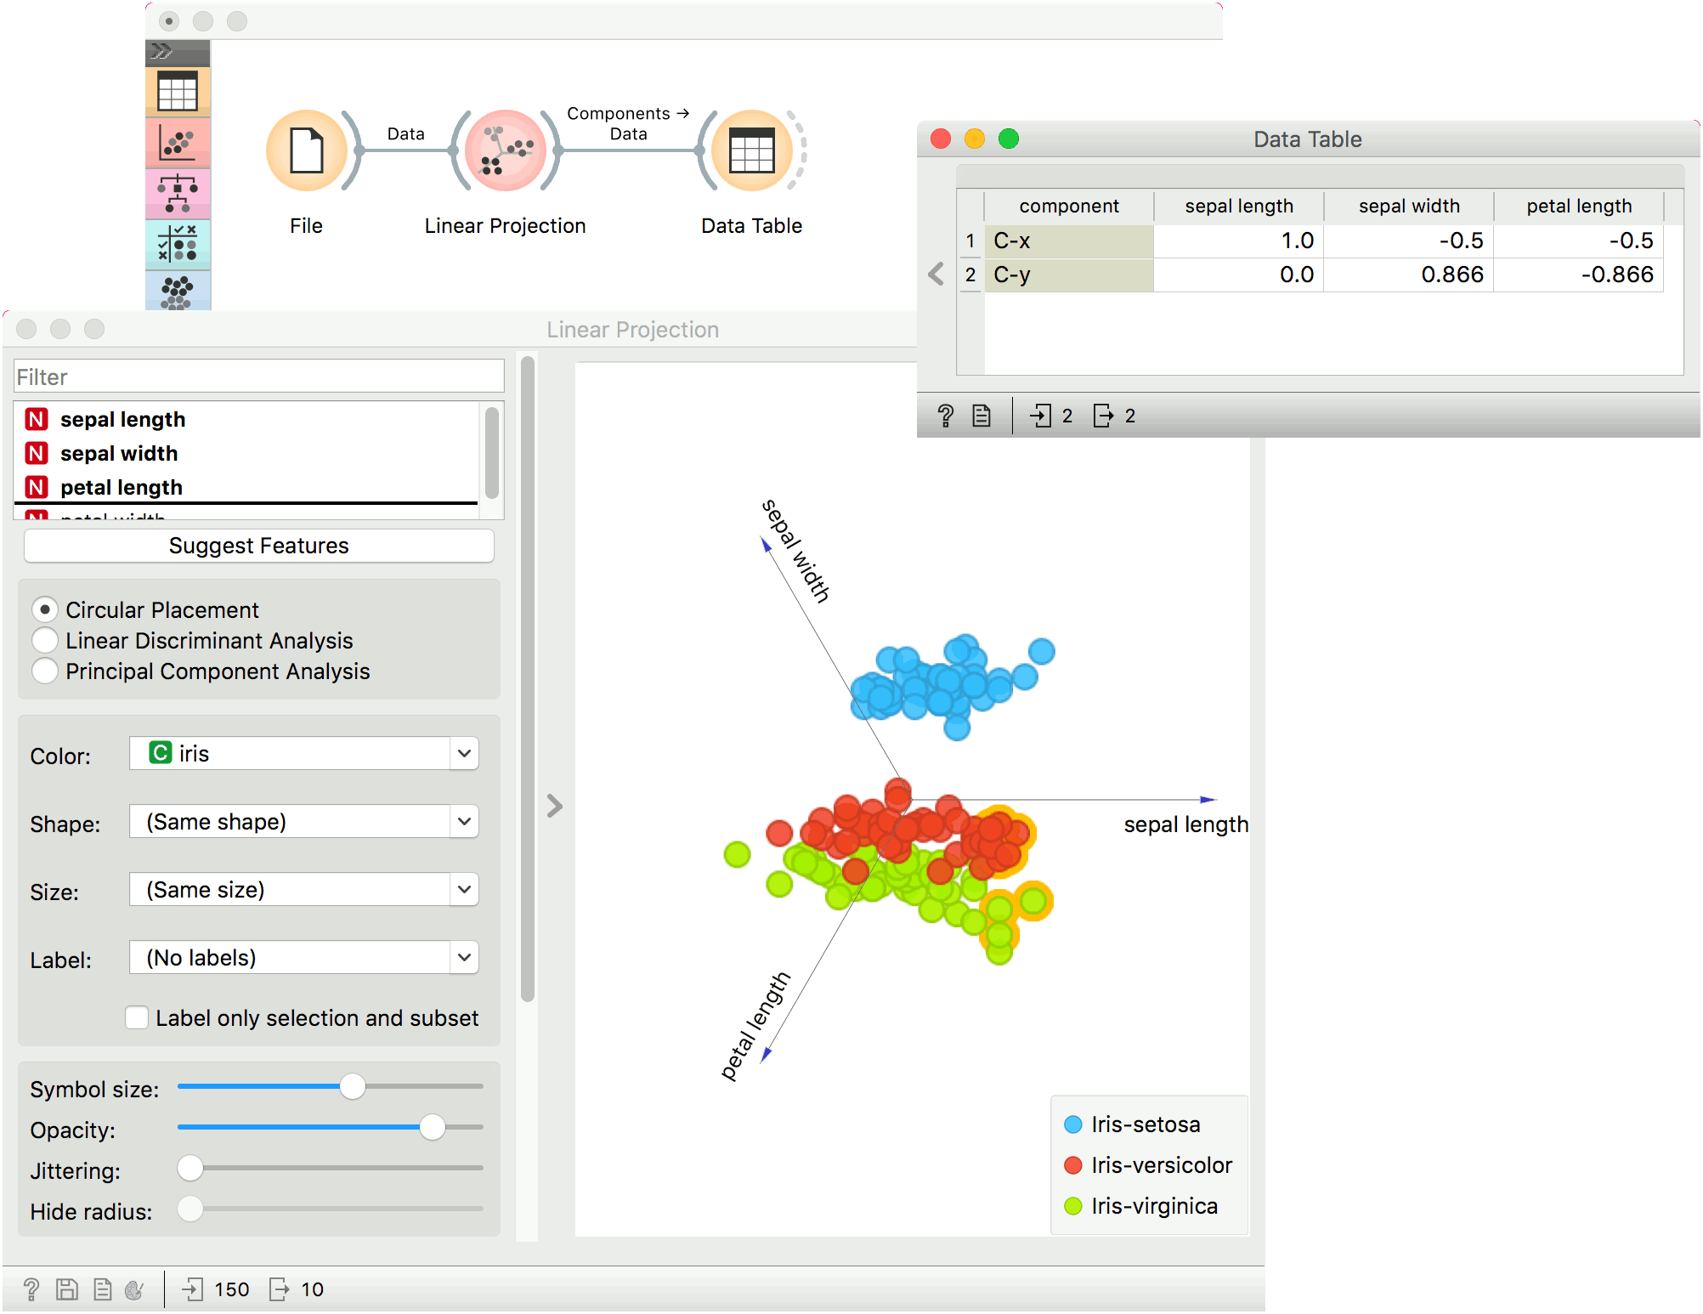1703x1314 pixels.
Task: Open help via question mark in Data Table window
Action: point(946,416)
